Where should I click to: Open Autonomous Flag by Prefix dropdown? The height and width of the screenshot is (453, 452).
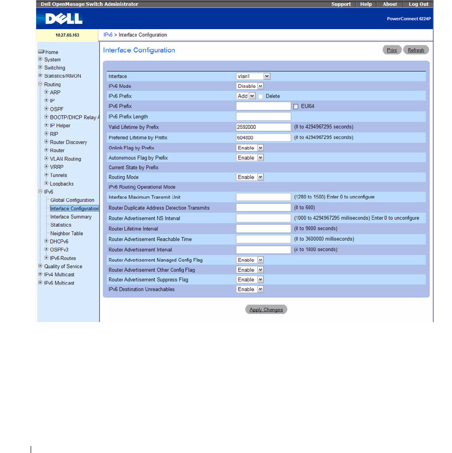pos(250,158)
